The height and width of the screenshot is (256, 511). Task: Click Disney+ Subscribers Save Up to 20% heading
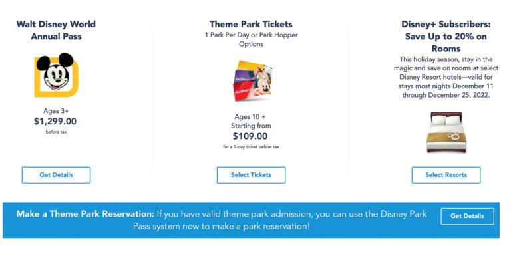click(x=446, y=36)
